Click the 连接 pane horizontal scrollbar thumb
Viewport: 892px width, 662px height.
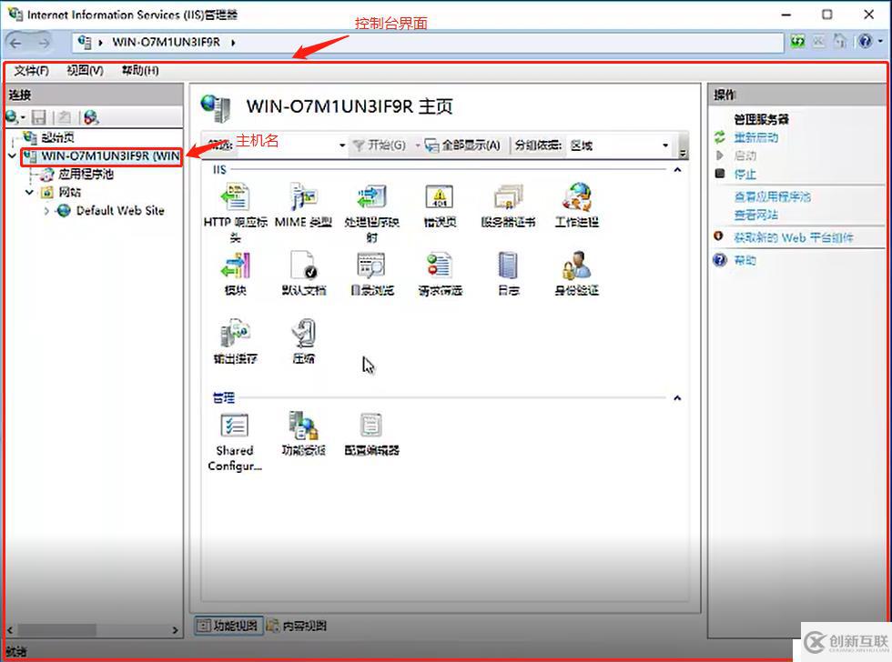[56, 629]
